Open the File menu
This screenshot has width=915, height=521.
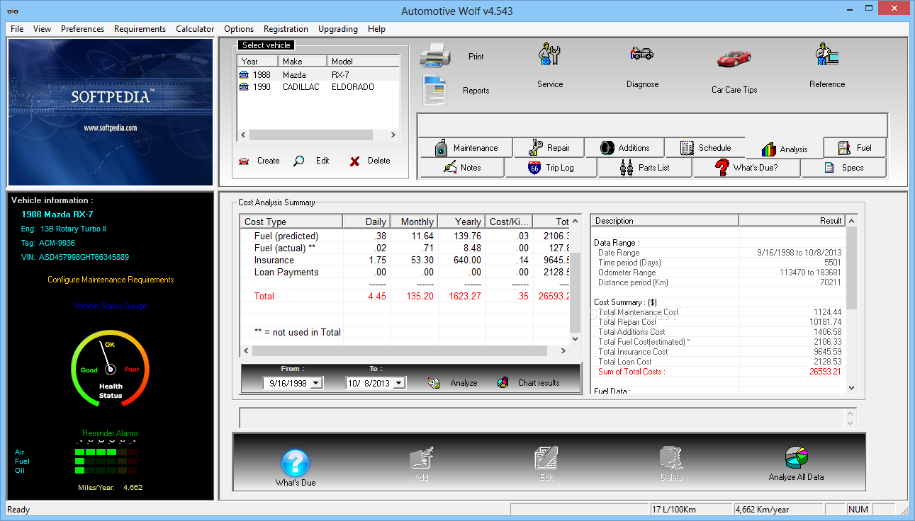pos(17,29)
